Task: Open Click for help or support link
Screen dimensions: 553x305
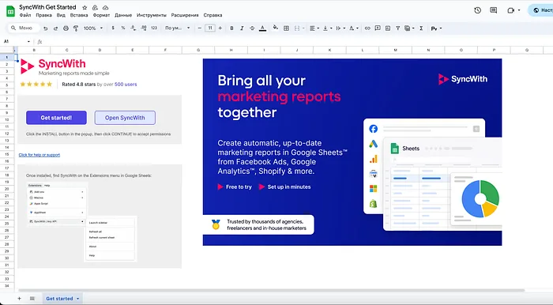Action: point(39,155)
